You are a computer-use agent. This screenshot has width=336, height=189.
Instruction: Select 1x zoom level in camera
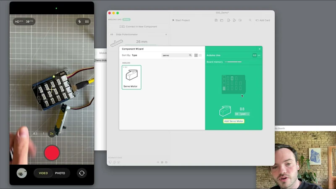44,134
